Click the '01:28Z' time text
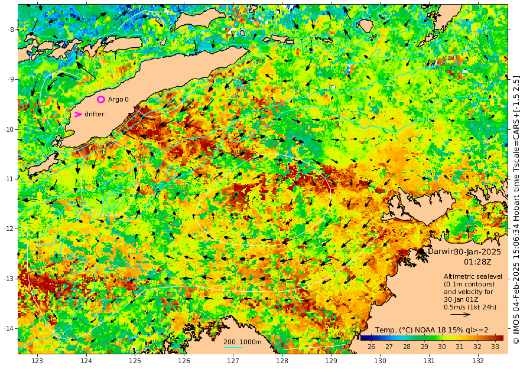Screen dimensions: 520x372 (x=477, y=262)
